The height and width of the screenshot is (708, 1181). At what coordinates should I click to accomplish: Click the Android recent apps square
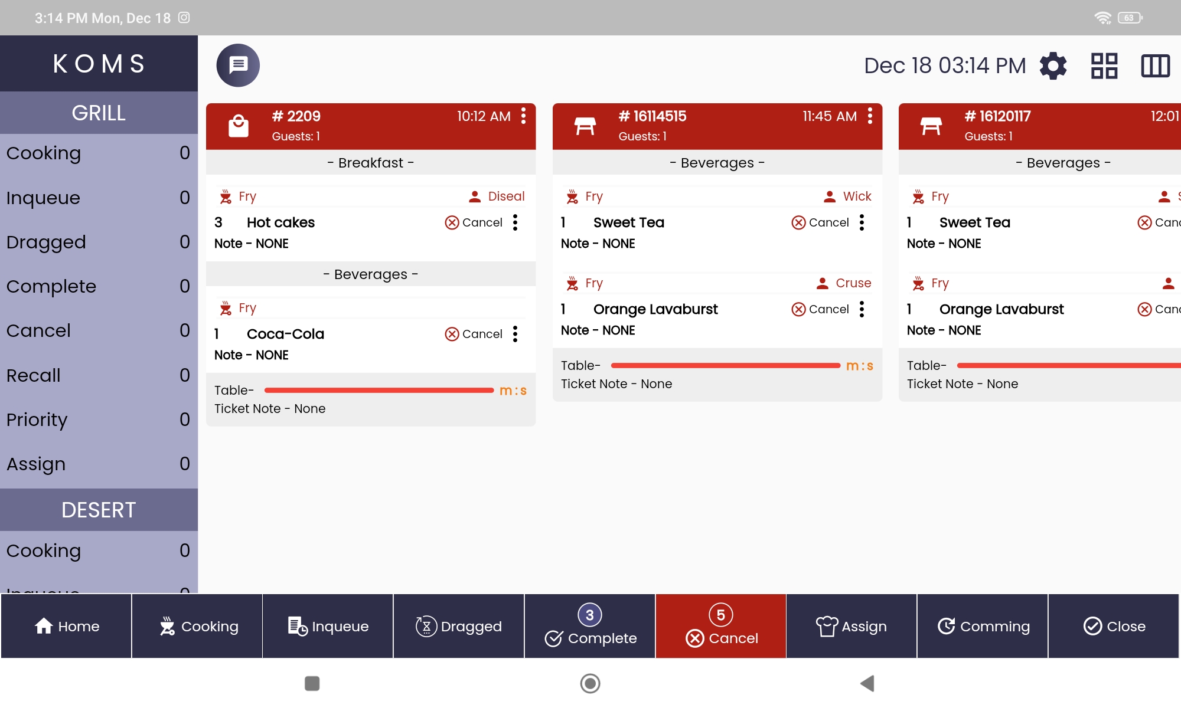312,683
